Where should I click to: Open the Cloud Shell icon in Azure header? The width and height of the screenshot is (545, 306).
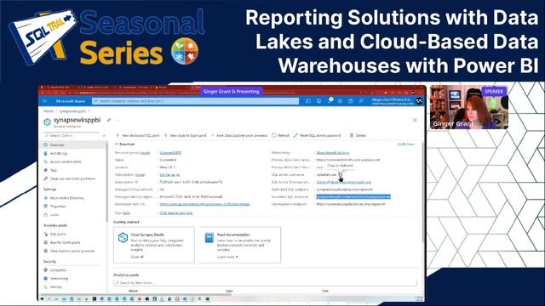(308, 101)
